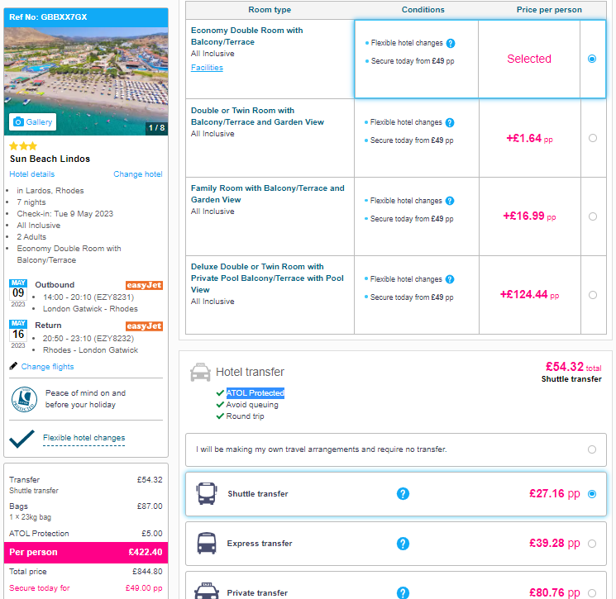Image resolution: width=616 pixels, height=599 pixels.
Task: Open Hotel details link
Action: coord(31,174)
